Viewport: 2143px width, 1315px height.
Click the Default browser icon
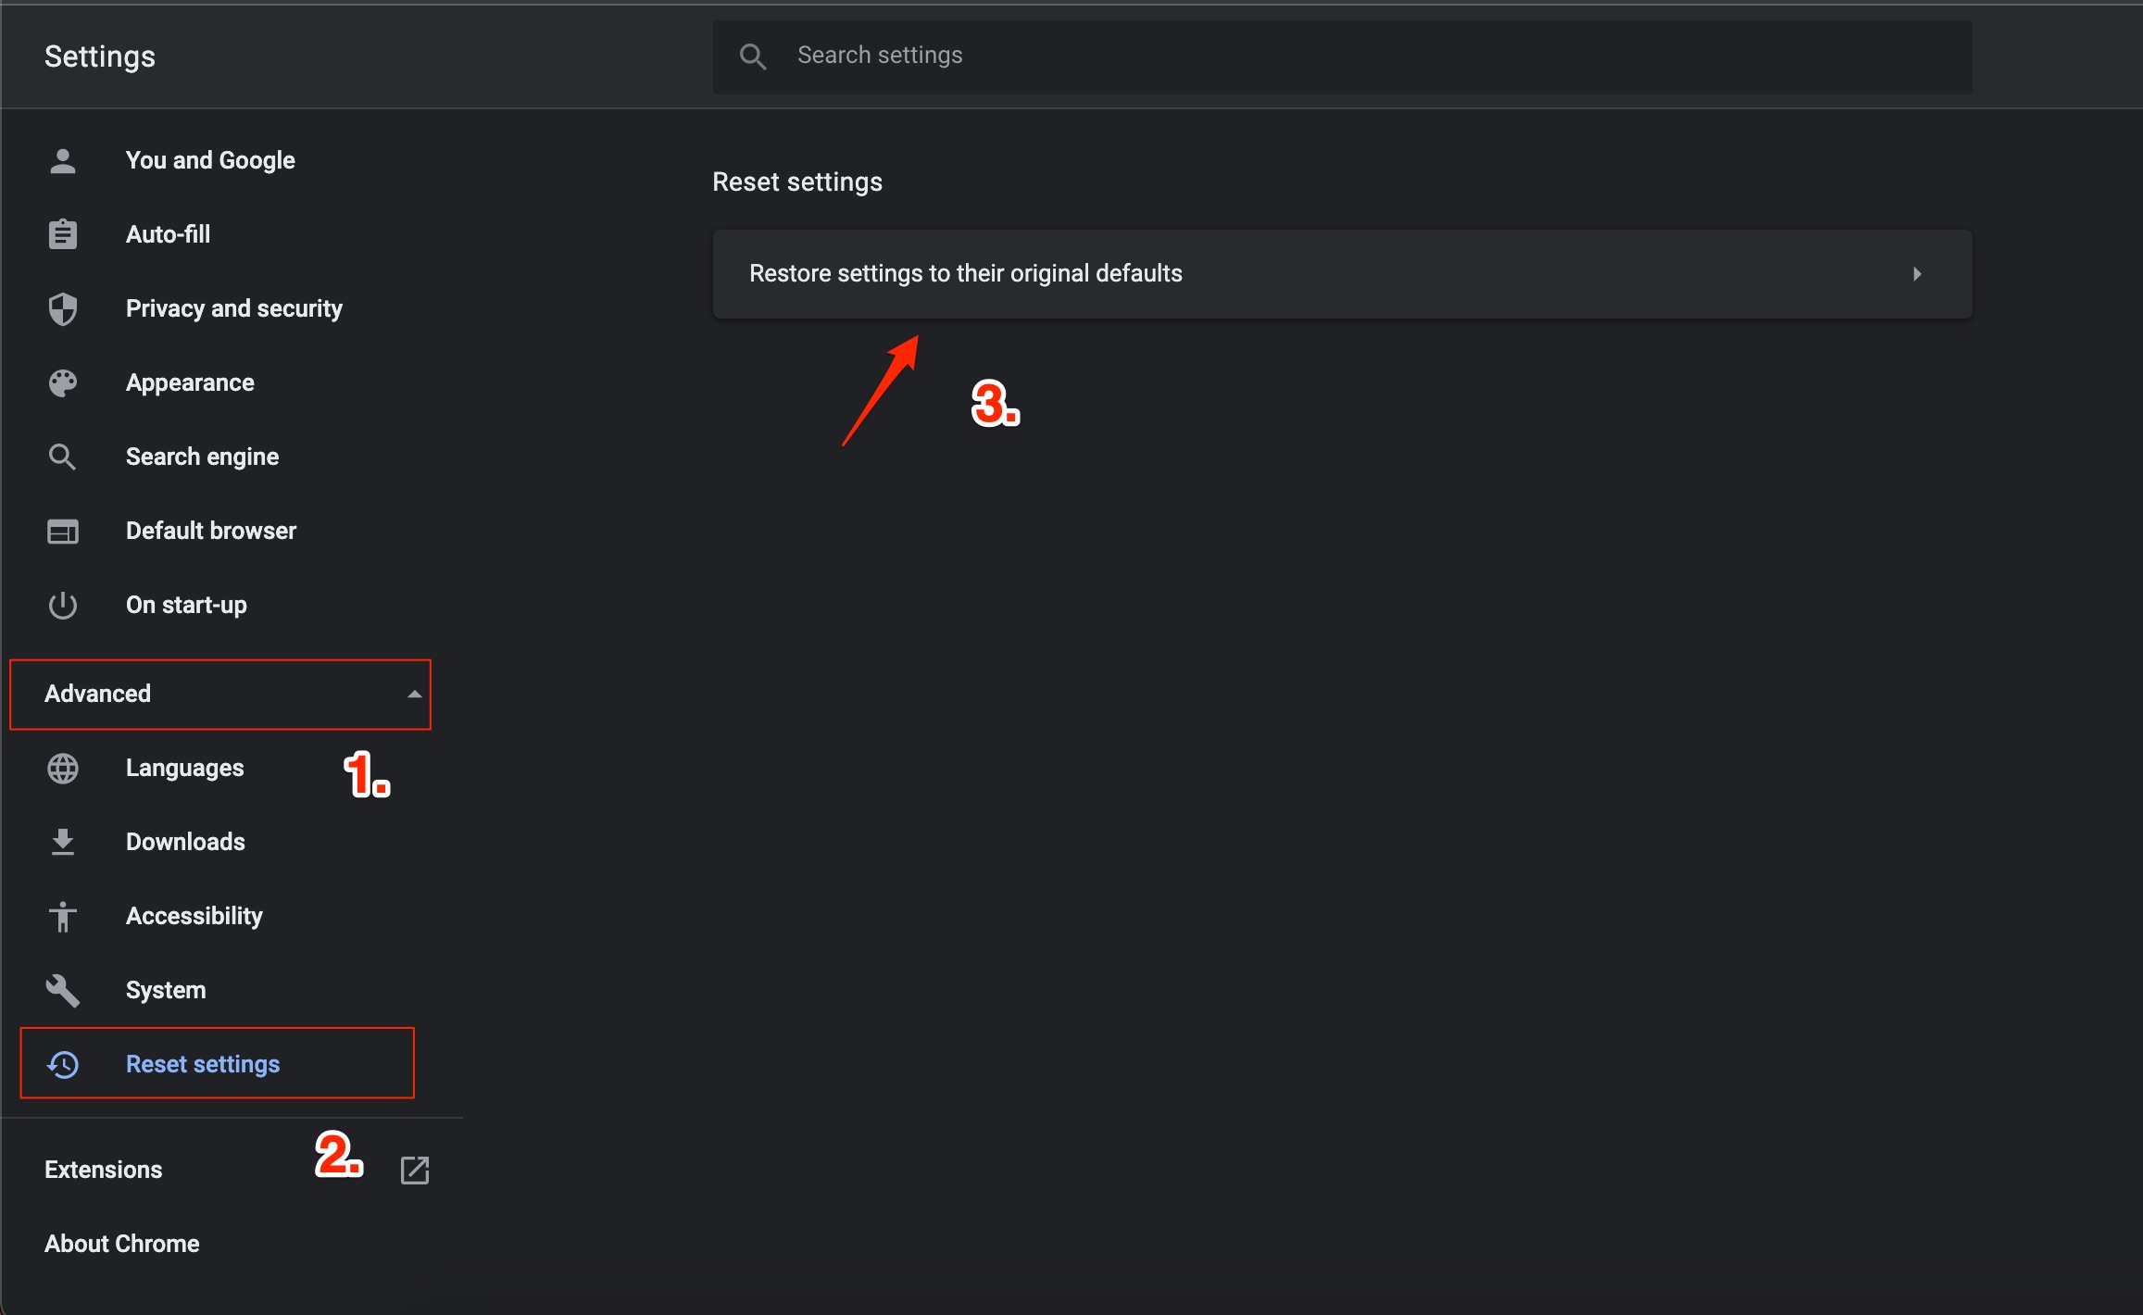click(x=61, y=532)
